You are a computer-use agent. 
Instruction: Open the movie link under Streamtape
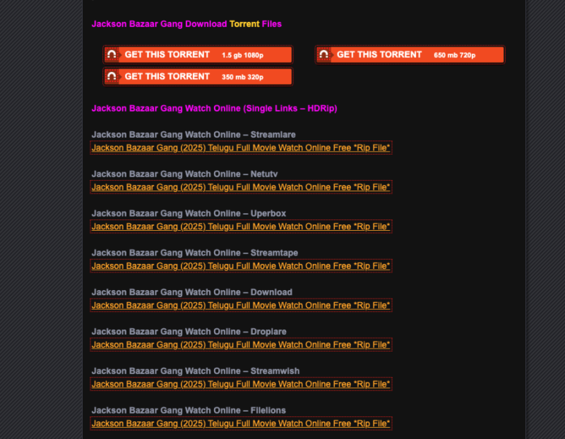point(241,266)
